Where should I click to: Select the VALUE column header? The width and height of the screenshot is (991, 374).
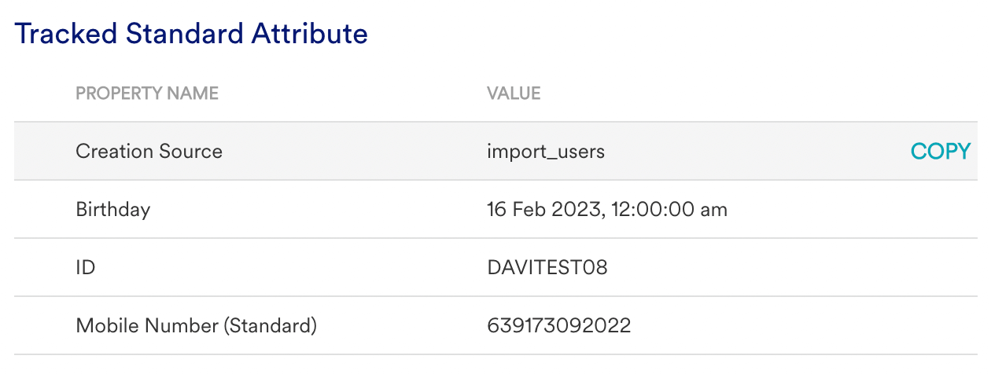pyautogui.click(x=514, y=93)
